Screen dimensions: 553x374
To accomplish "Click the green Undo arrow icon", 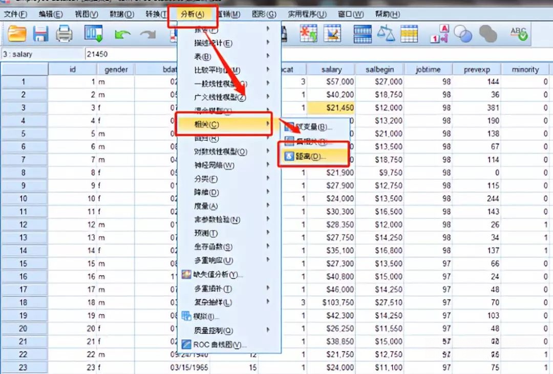I will tap(122, 35).
